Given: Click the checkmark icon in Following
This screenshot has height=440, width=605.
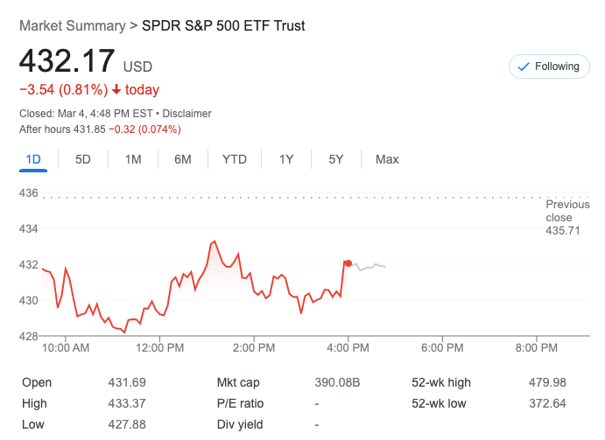Looking at the screenshot, I should [x=524, y=66].
